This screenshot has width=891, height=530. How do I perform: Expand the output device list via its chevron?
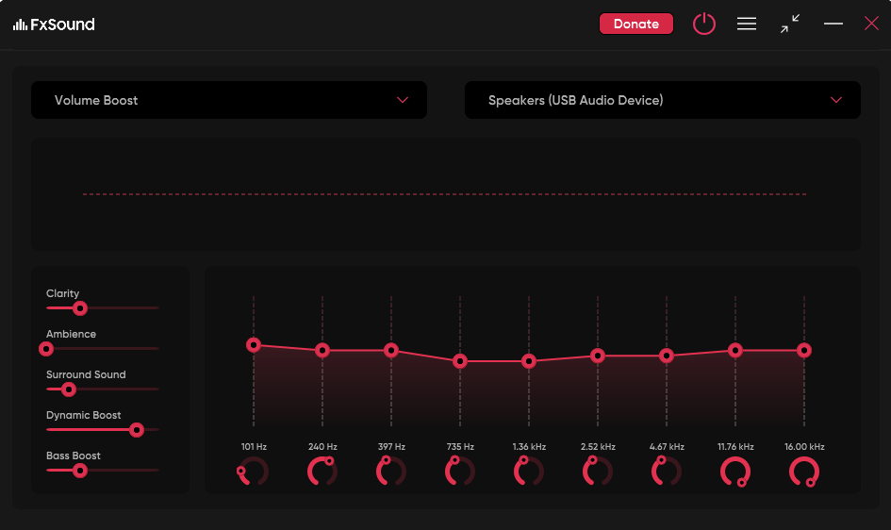tap(836, 100)
